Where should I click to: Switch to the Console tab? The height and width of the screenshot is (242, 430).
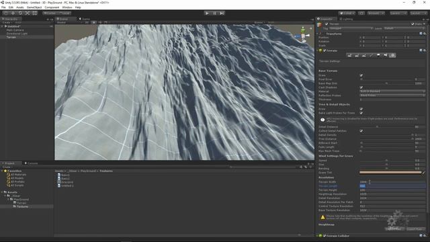[32, 163]
